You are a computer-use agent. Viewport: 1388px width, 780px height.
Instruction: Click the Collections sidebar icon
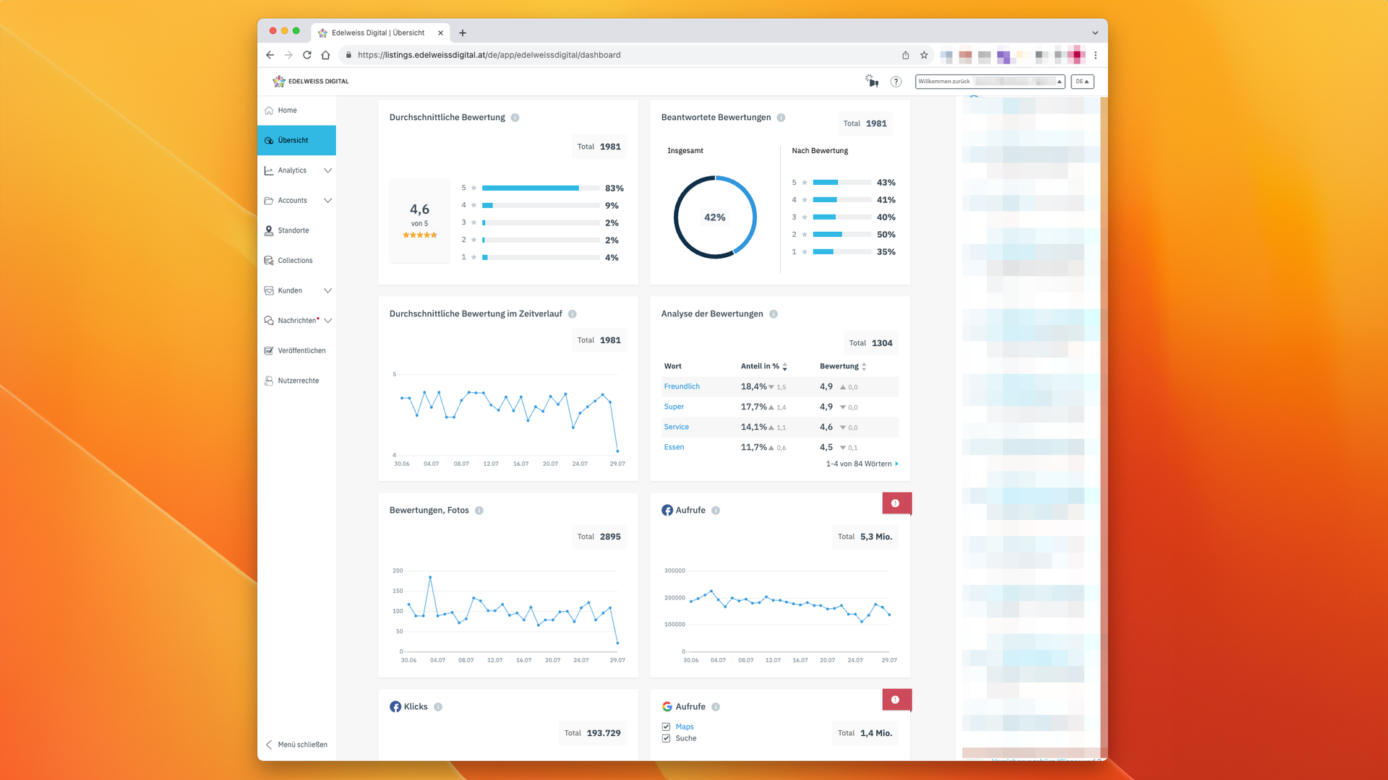(269, 261)
